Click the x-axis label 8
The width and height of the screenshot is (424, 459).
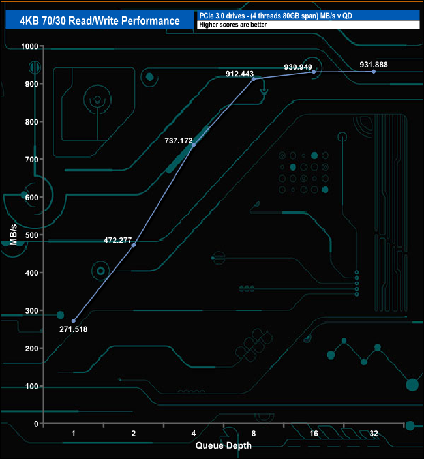254,433
